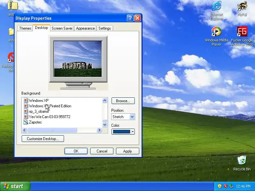Image resolution: width=255 pixels, height=191 pixels.
Task: Open the Settings tab
Action: pyautogui.click(x=105, y=28)
